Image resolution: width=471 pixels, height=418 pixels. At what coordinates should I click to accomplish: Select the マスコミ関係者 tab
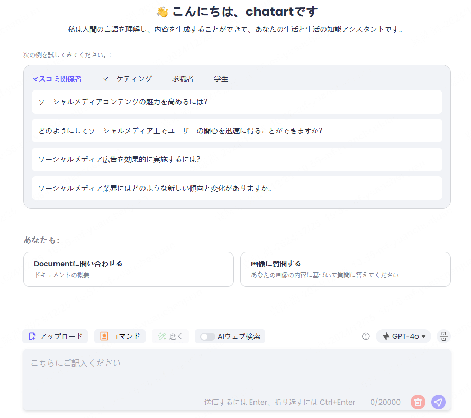57,79
